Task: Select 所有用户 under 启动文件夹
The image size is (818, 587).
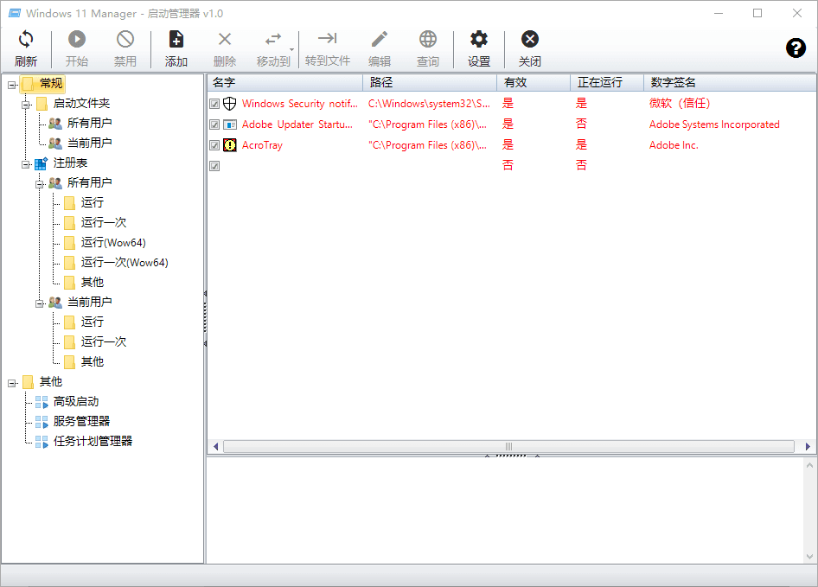Action: (89, 123)
